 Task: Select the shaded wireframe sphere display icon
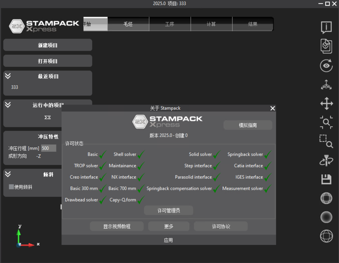point(326,198)
